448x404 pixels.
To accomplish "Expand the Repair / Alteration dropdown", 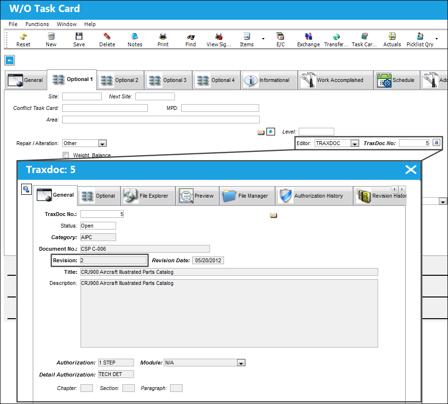I will pyautogui.click(x=102, y=143).
